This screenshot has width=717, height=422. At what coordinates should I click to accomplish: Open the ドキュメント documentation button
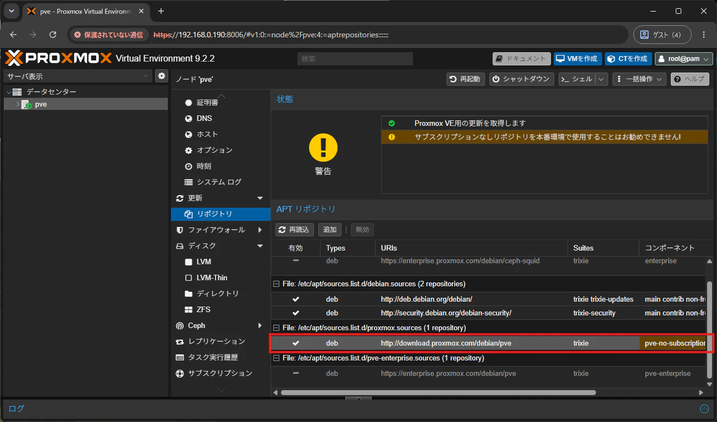click(521, 59)
